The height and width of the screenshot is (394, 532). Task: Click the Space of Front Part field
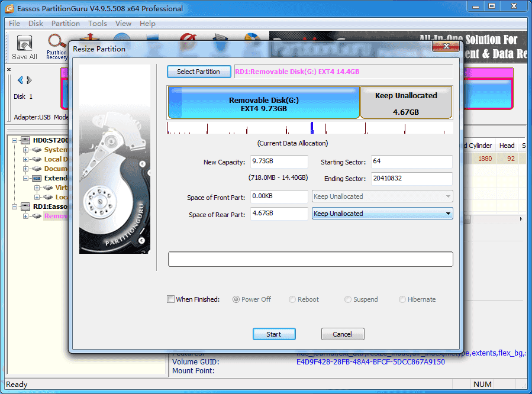pyautogui.click(x=279, y=196)
